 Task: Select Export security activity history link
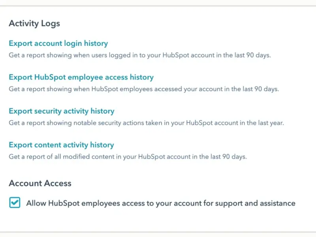(x=61, y=111)
